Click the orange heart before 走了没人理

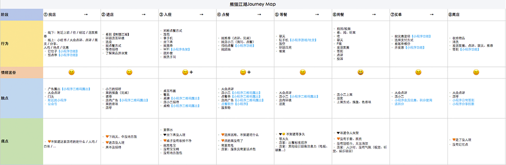(x=453, y=139)
